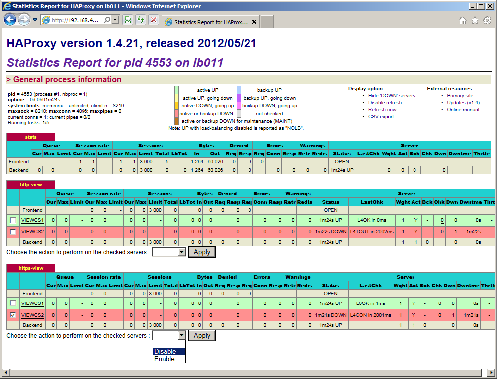Collapse the https-view action dropdown arrow
The image size is (497, 379).
(181, 336)
